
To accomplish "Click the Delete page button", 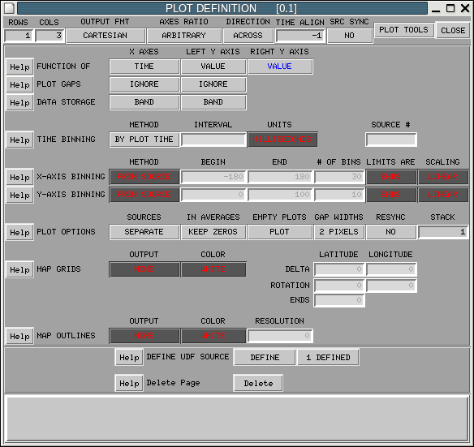I will [x=258, y=383].
